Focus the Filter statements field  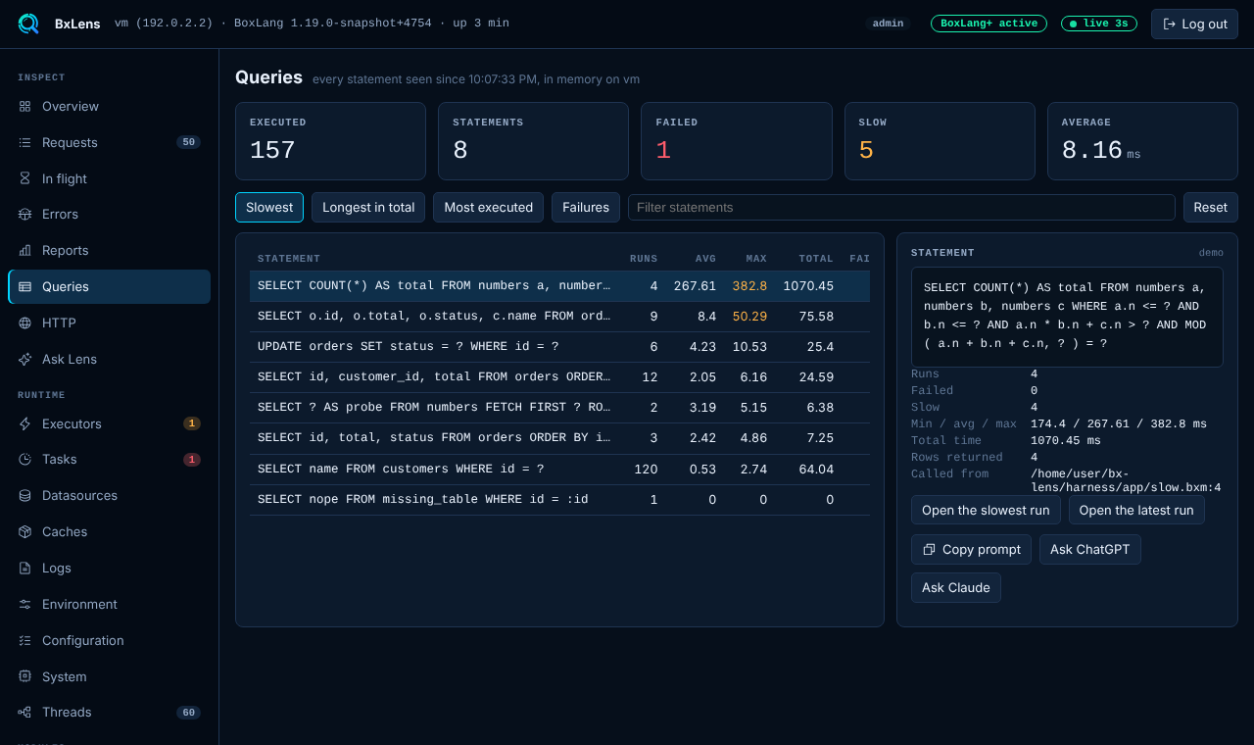pyautogui.click(x=901, y=207)
